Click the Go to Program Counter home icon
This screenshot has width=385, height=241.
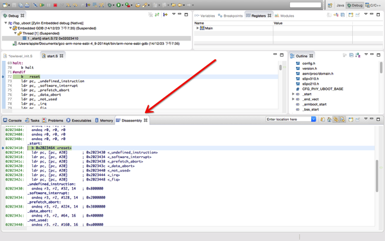(329, 120)
